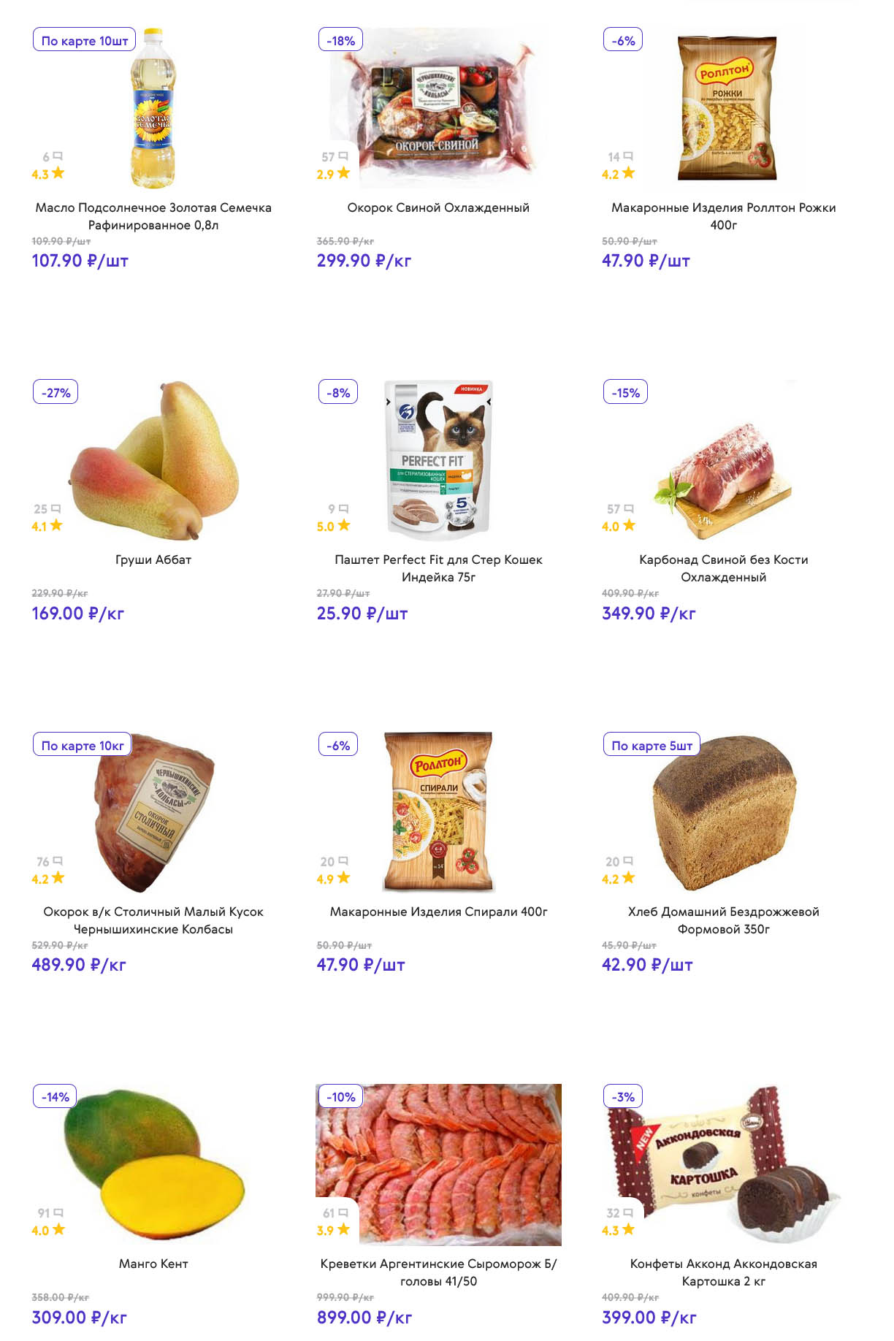Click the star rating on Конфеты Акконд
Viewport: 894px width, 1341px height.
(x=628, y=1229)
